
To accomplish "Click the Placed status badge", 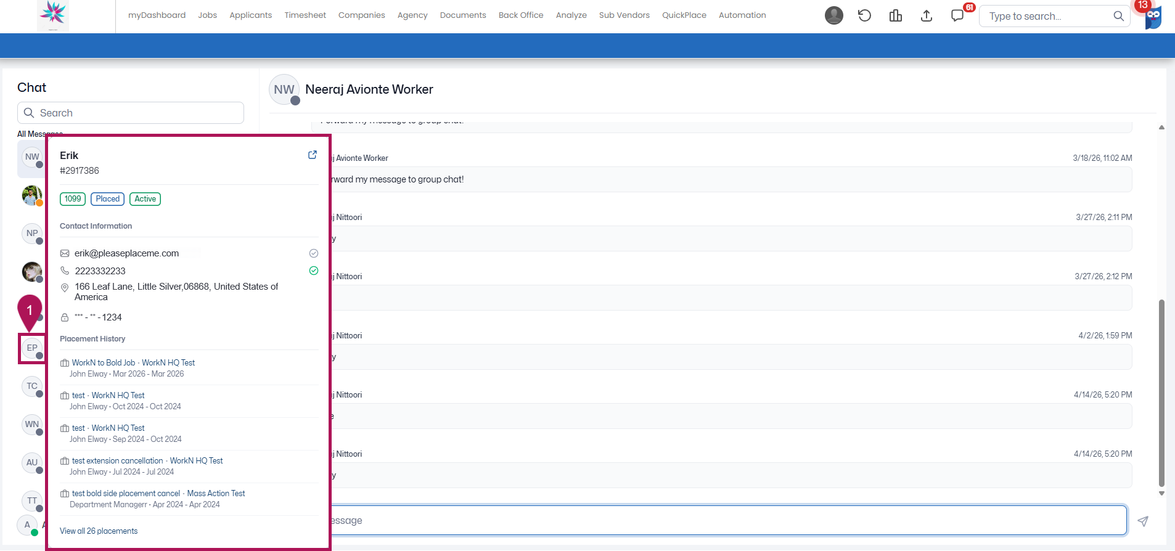I will [x=108, y=199].
